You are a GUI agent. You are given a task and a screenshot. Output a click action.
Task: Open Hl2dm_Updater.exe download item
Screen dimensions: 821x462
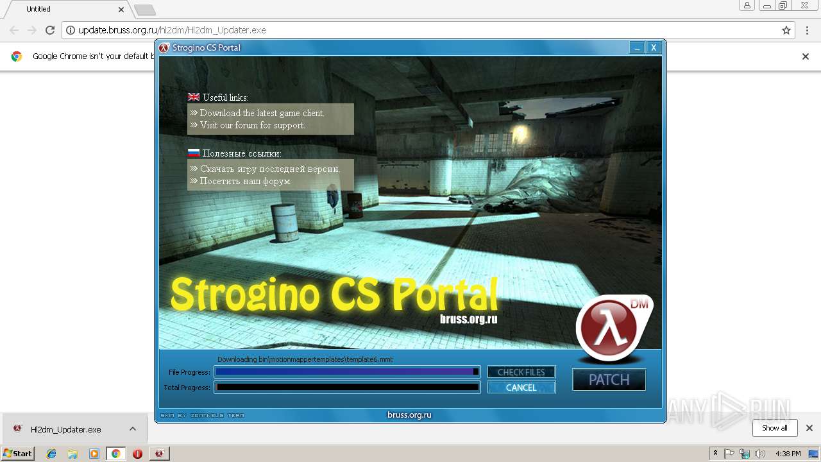click(66, 429)
